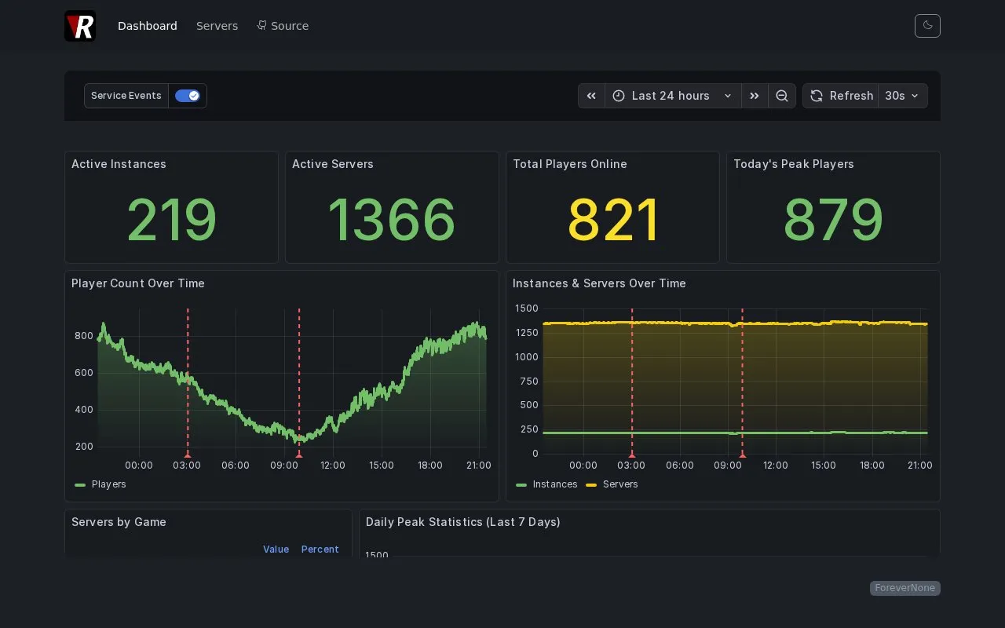Click the Daily Peak Statistics (Last 7 Days) title

(463, 522)
